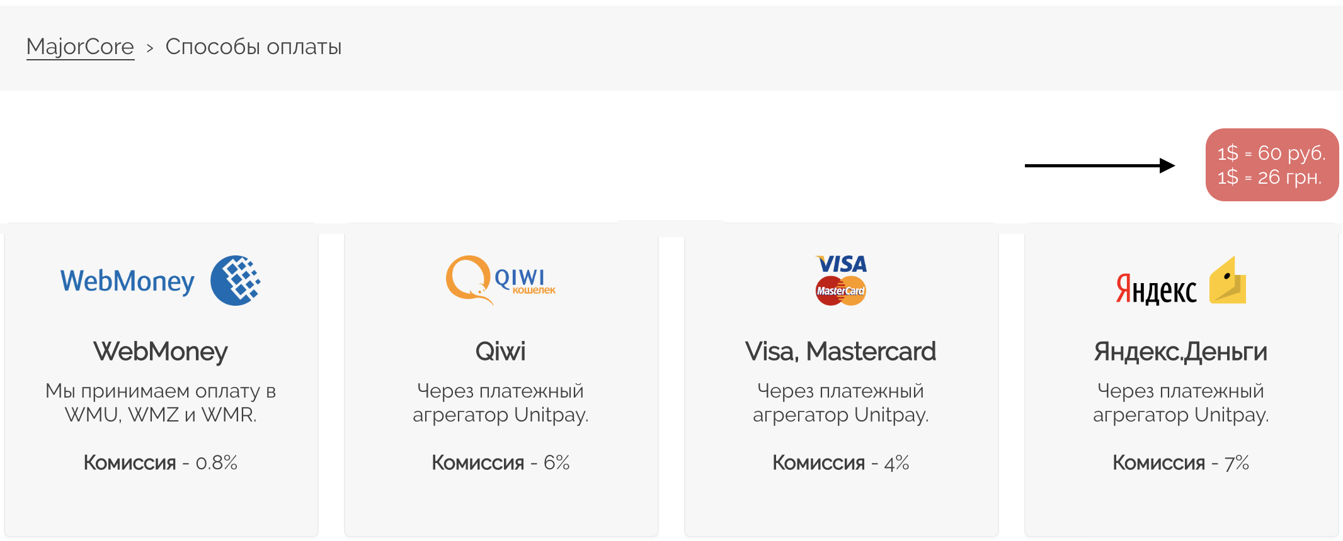The image size is (1343, 541).
Task: Click the MasterCard circles logo
Action: click(x=841, y=291)
